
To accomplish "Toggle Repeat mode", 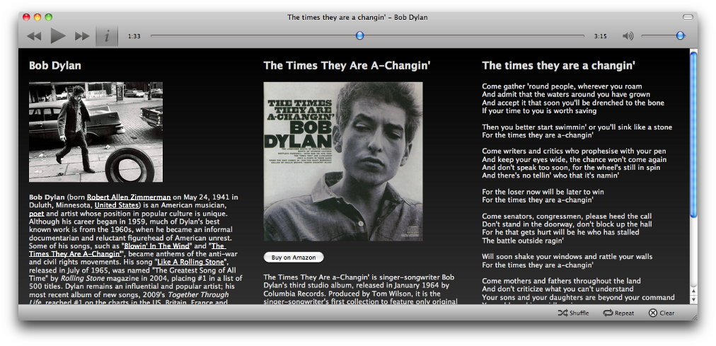I will coord(618,313).
